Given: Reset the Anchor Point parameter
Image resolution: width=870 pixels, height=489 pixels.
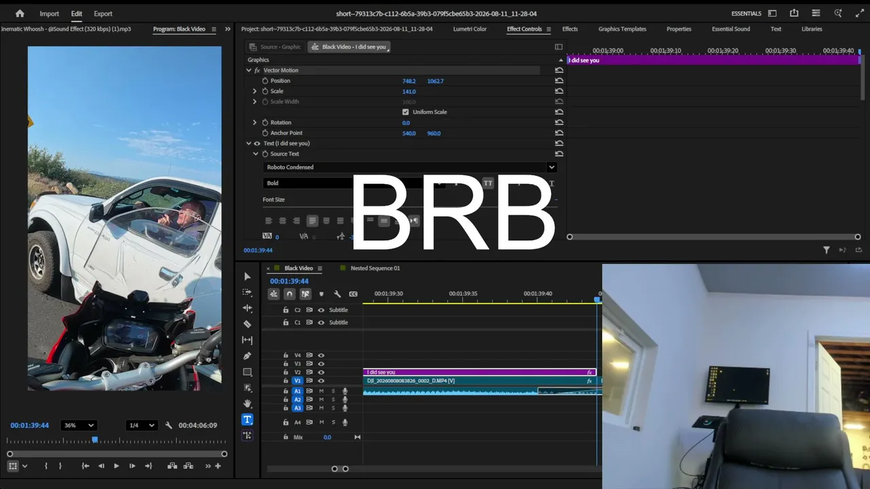Looking at the screenshot, I should 559,133.
